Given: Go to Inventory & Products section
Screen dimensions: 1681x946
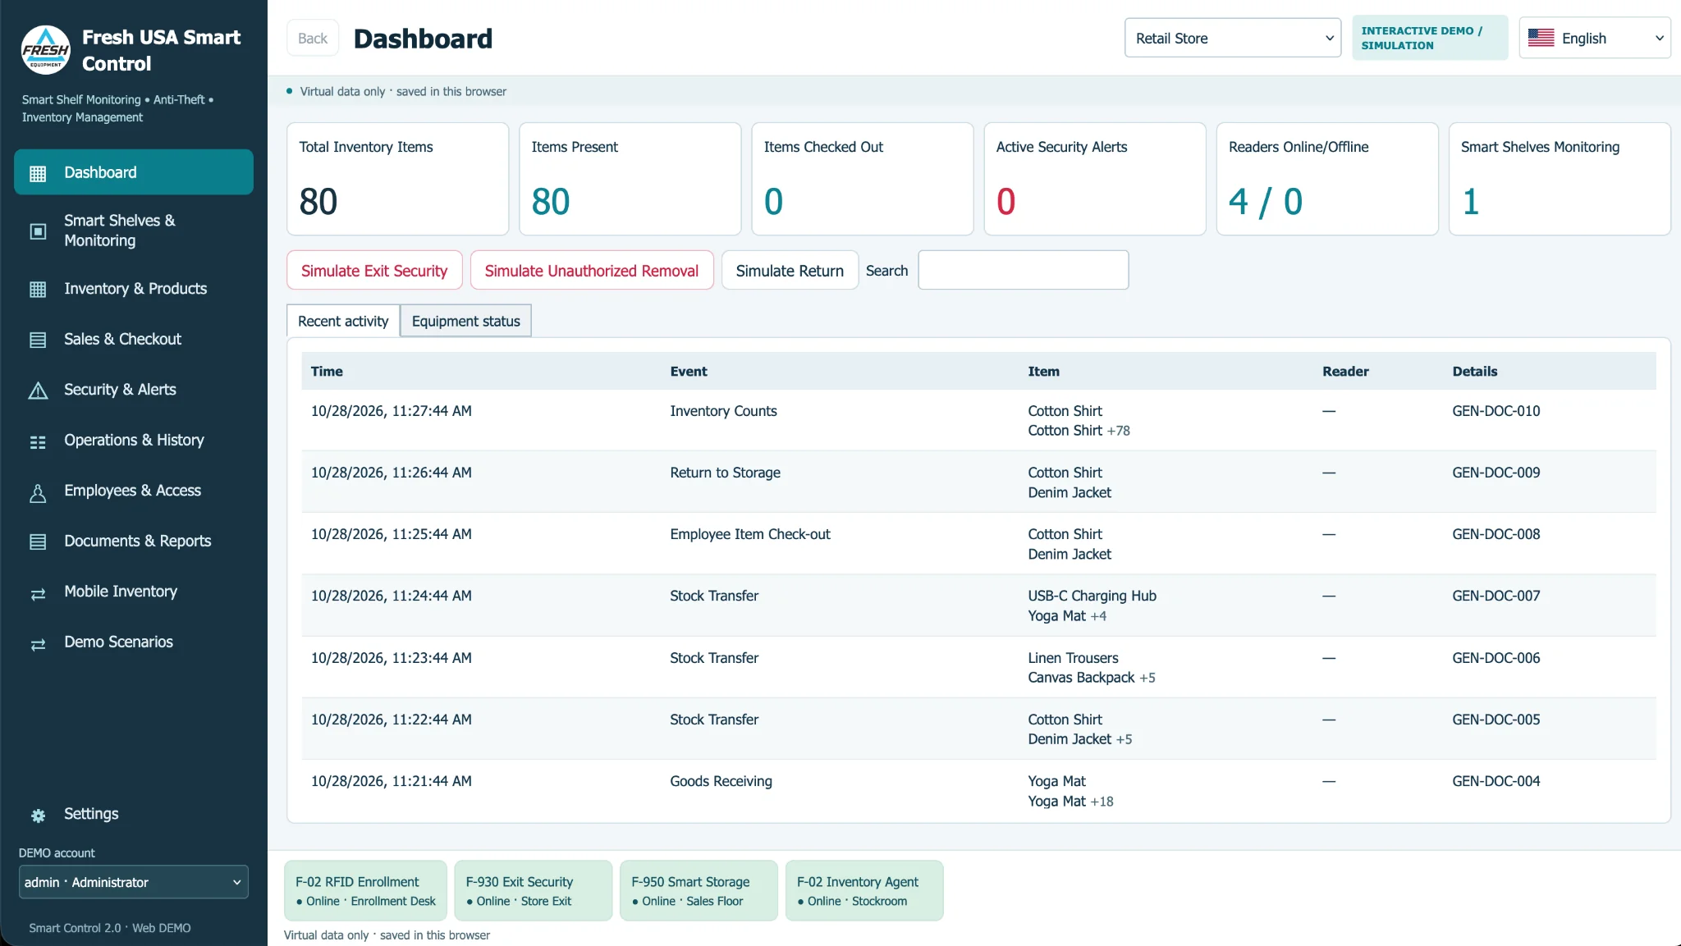Looking at the screenshot, I should pos(134,289).
